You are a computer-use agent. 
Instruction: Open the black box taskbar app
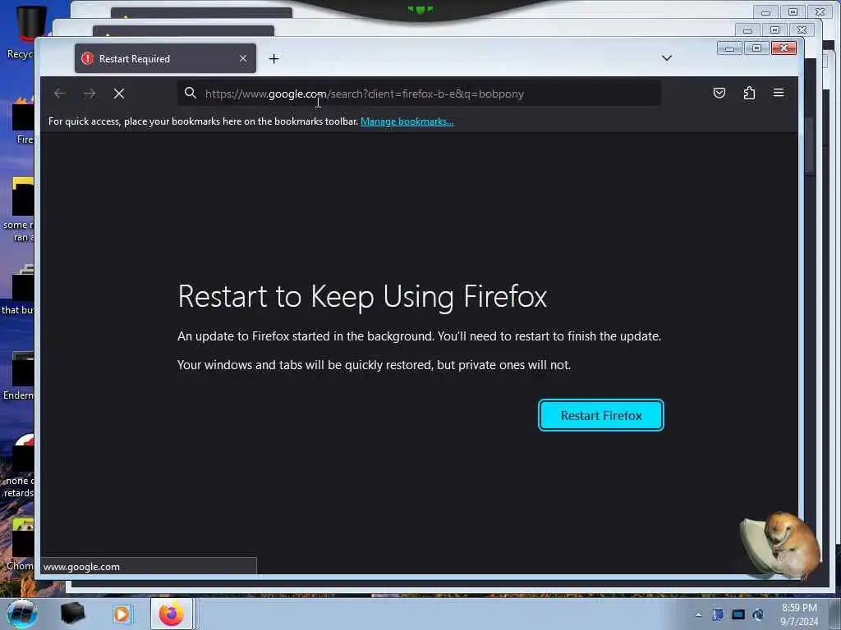[x=72, y=614]
